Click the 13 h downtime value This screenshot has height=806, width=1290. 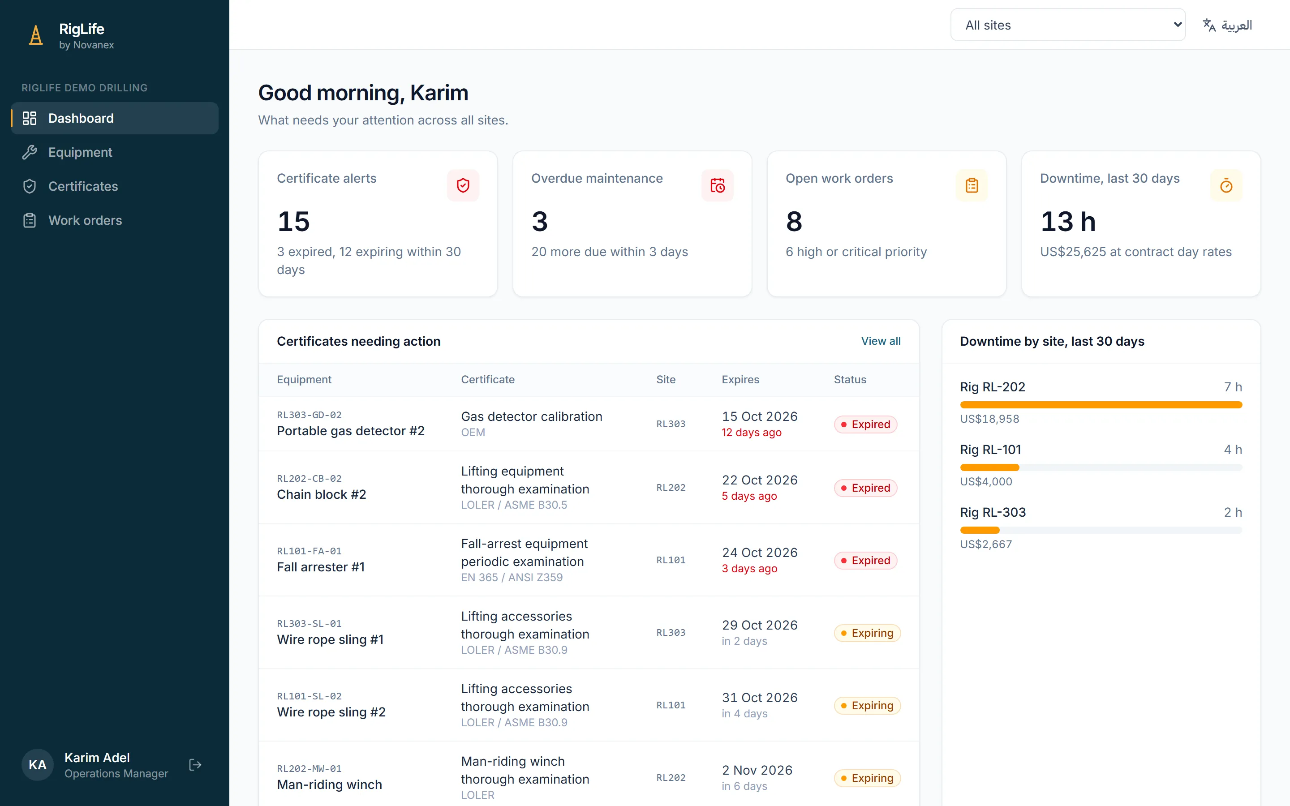coord(1068,221)
